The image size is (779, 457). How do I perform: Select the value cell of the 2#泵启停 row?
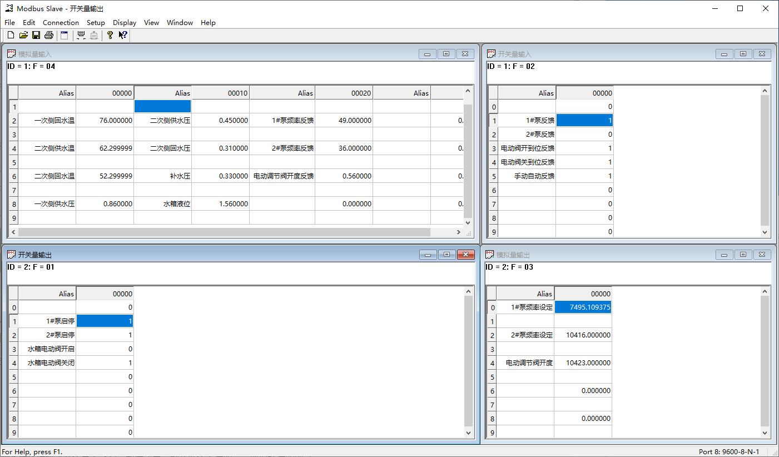105,335
